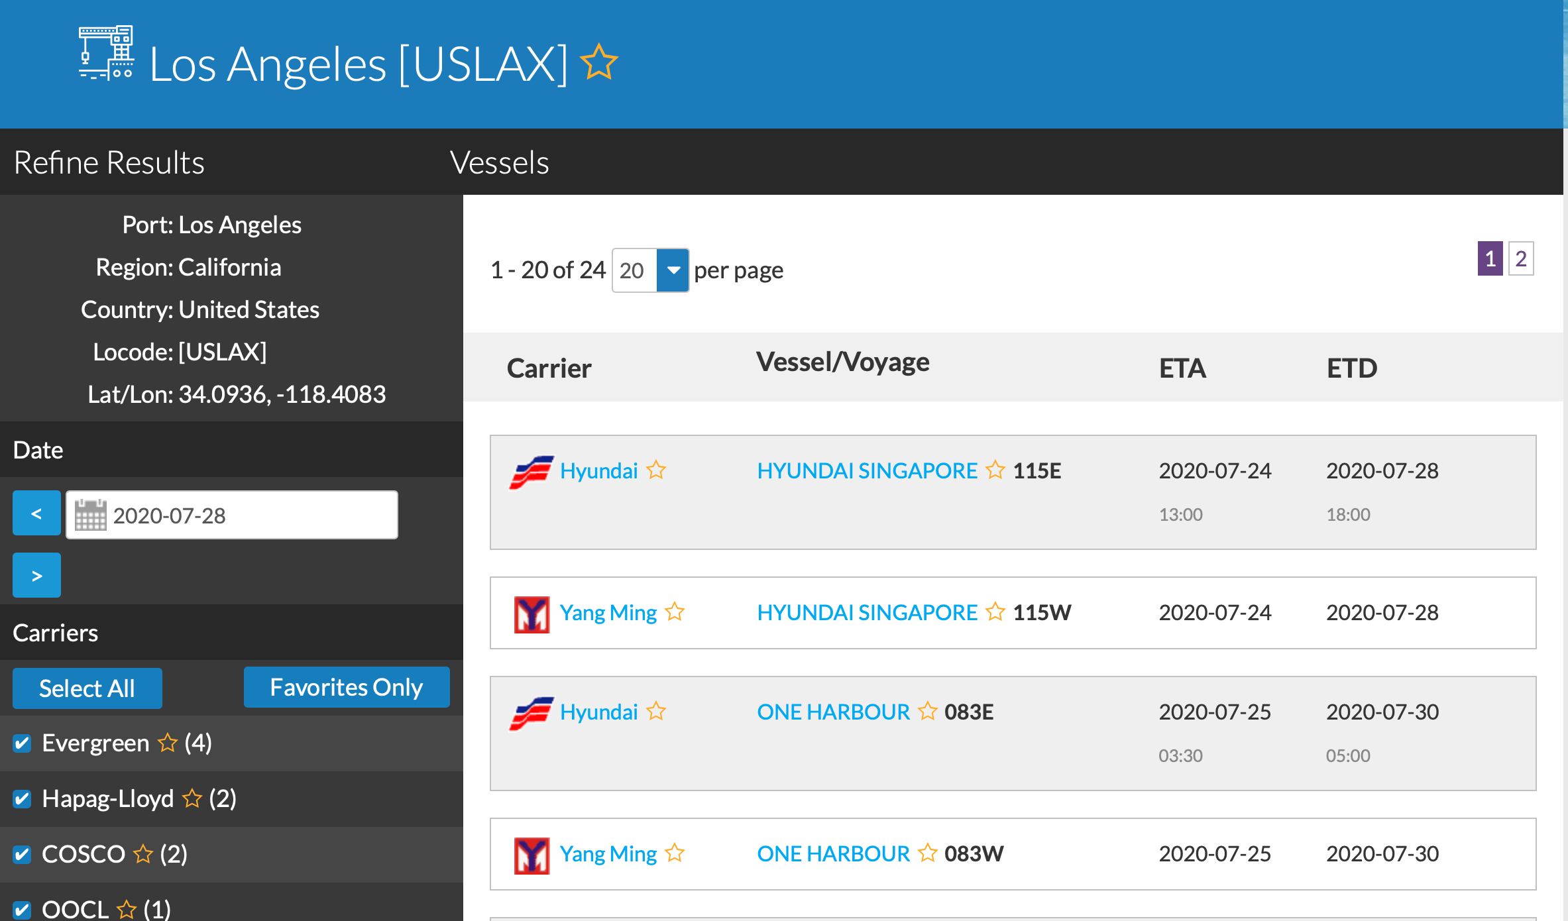Favorite HYUNDAI SINGAPORE vessel star in 115E row
The image size is (1568, 921).
(x=995, y=470)
